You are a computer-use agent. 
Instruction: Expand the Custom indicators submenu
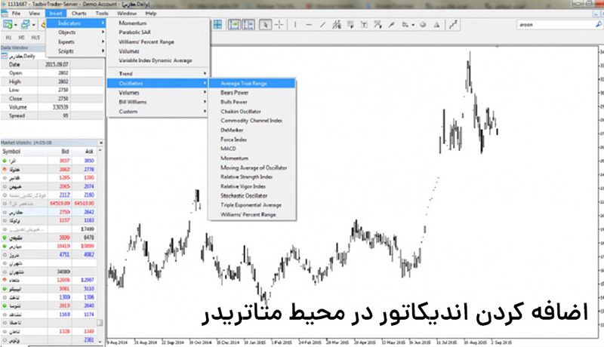pyautogui.click(x=158, y=112)
